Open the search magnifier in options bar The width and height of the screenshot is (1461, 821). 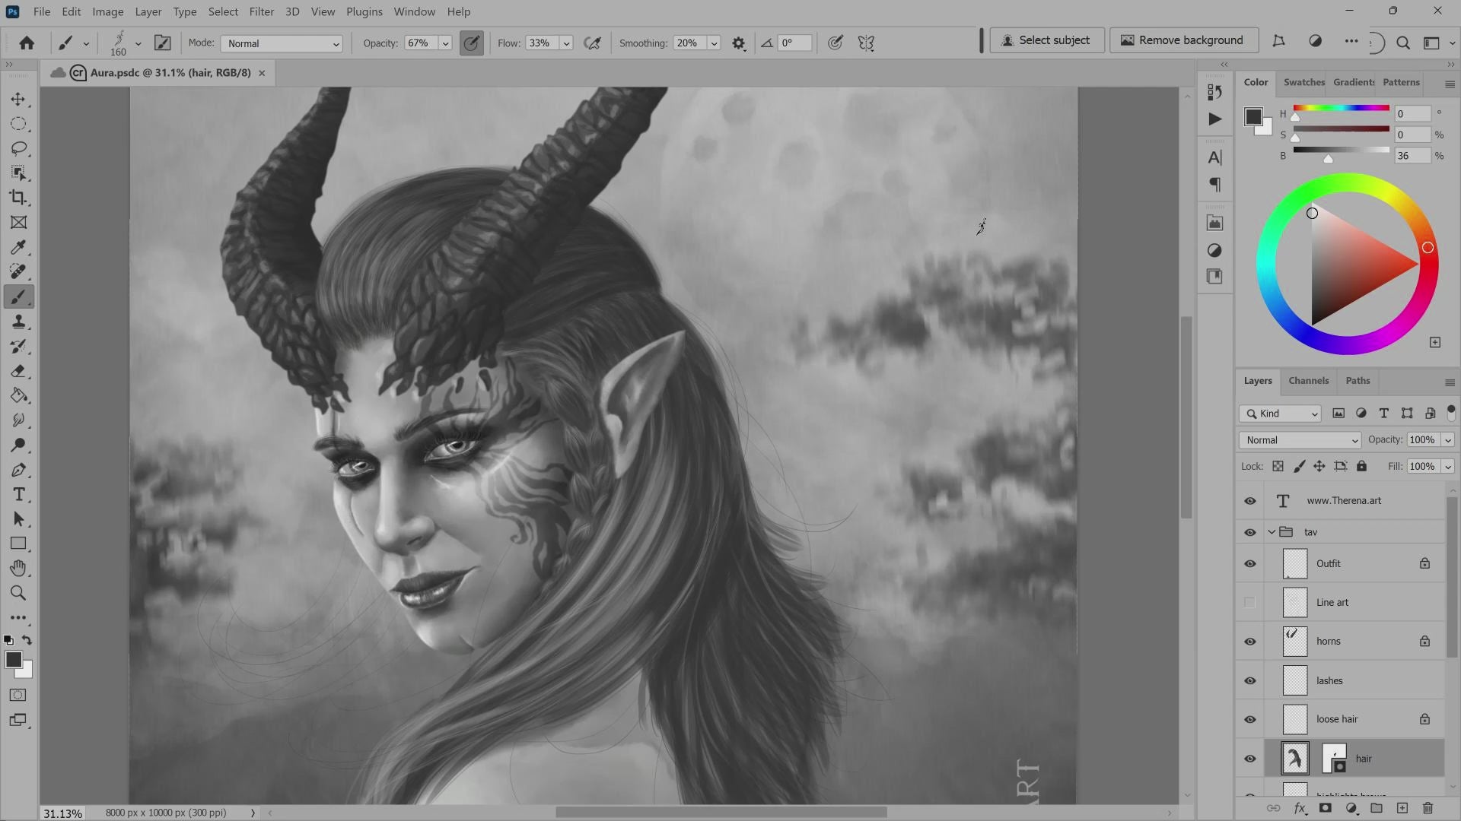click(1403, 43)
